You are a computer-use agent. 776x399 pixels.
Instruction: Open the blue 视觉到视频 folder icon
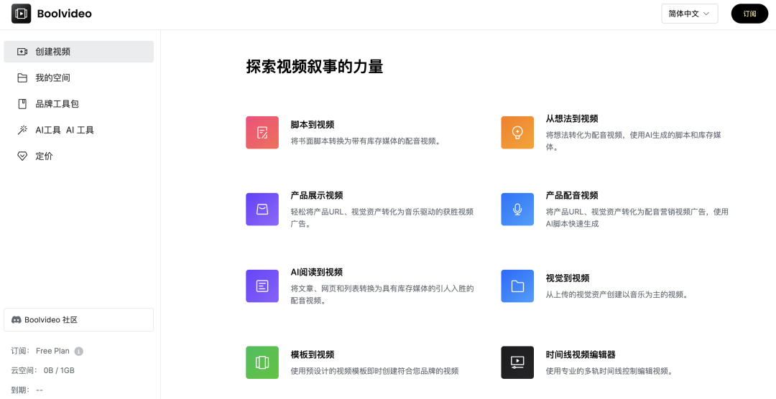[x=517, y=286]
